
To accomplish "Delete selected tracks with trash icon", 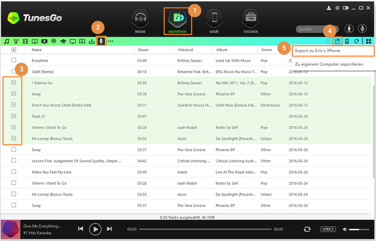I will click(347, 41).
